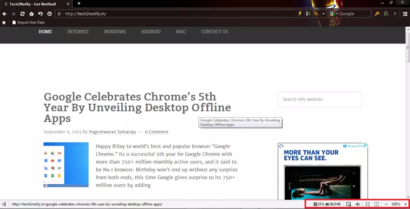Click the resource sniffer magnifier icon
Screen dimensions: 410x209
[386, 14]
